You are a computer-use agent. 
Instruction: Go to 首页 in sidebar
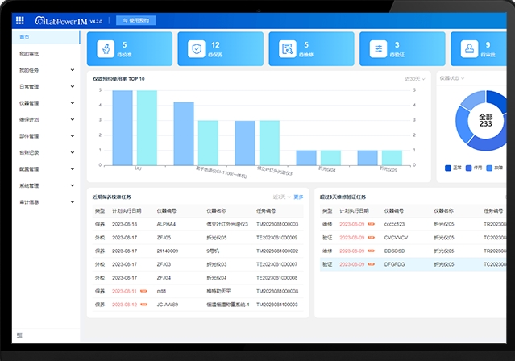click(46, 37)
